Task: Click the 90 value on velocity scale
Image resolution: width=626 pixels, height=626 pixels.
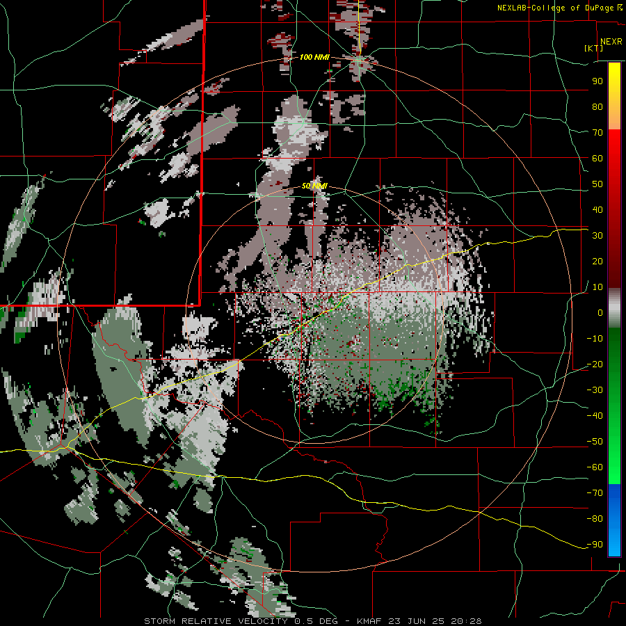Action: pyautogui.click(x=597, y=81)
